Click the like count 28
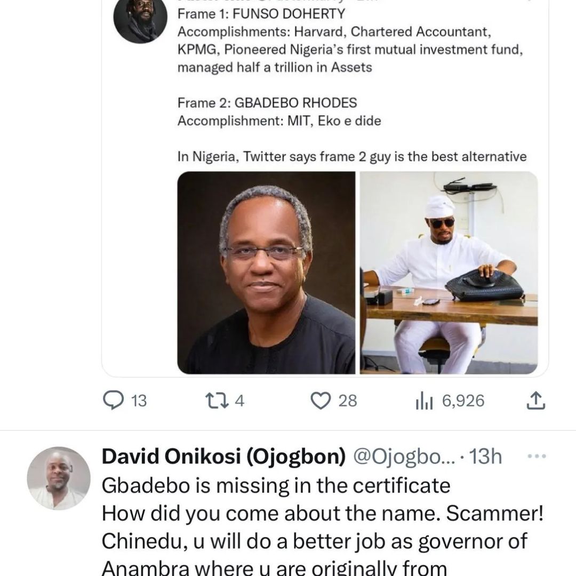The image size is (576, 576). click(348, 401)
